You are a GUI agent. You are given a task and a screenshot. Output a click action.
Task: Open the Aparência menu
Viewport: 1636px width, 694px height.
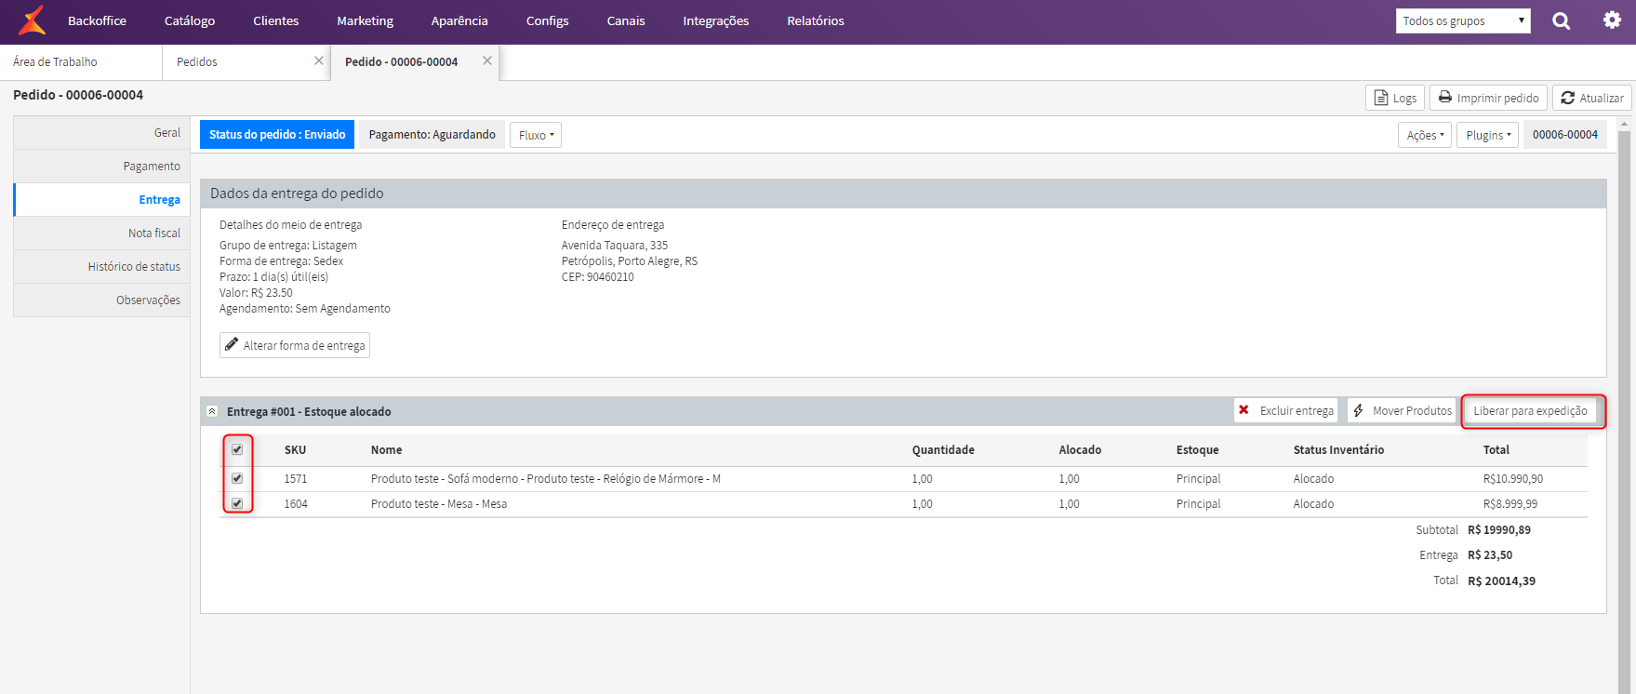click(x=459, y=20)
